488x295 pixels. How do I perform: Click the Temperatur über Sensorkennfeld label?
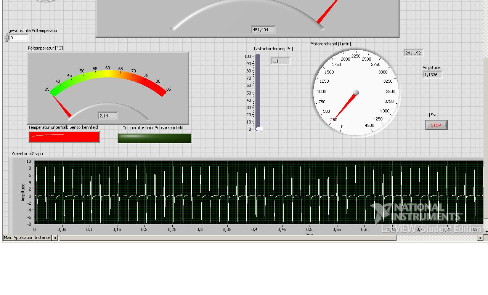(x=153, y=128)
